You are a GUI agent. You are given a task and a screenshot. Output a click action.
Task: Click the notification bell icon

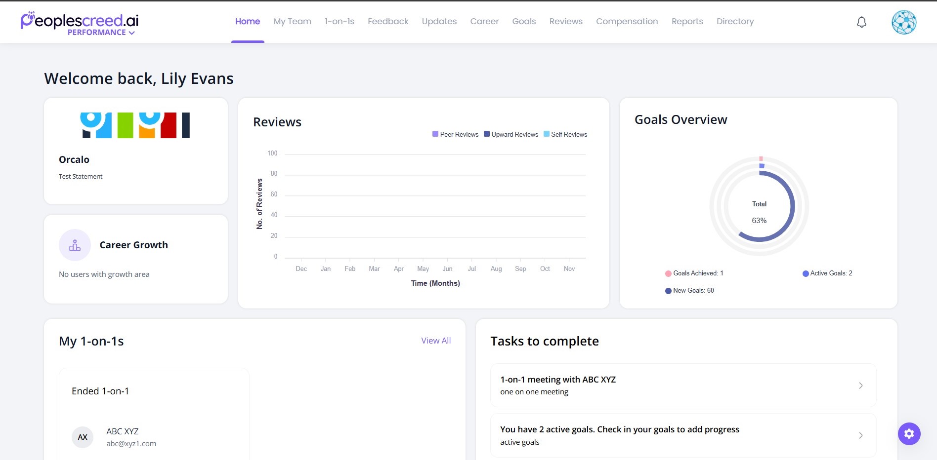tap(861, 22)
